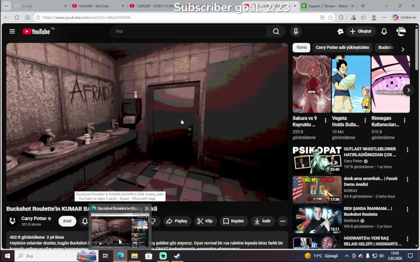Viewport: 420px width, 262px height.
Task: Click the Oluştur create button
Action: [x=361, y=32]
